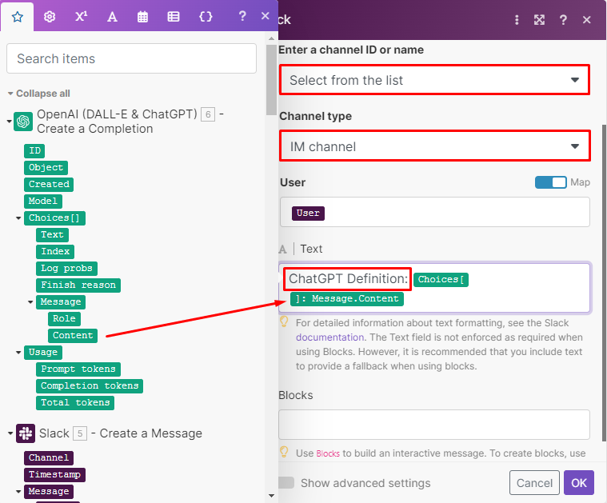This screenshot has height=503, width=607.
Task: Insert the Content variable
Action: pos(73,335)
